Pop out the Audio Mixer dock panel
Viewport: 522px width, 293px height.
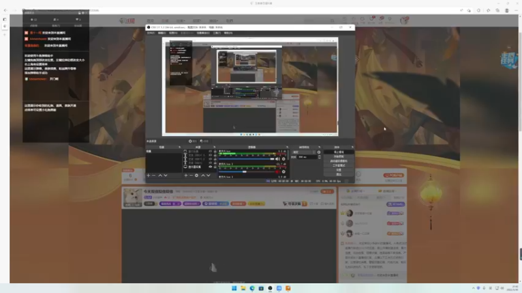tap(287, 147)
